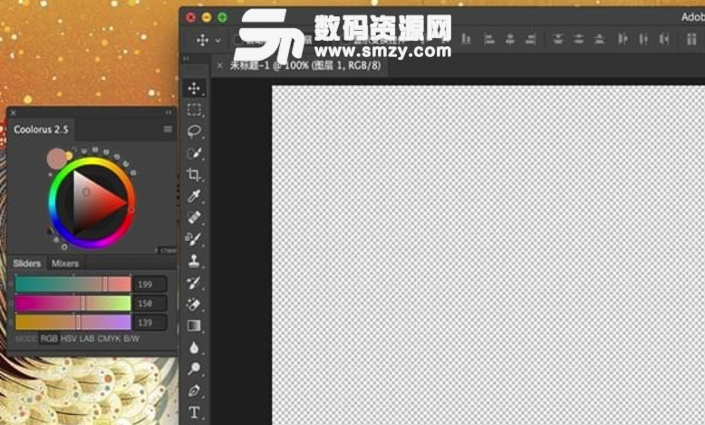Screen dimensions: 705x425
Task: Choose LAB slider mode
Action: pos(87,339)
